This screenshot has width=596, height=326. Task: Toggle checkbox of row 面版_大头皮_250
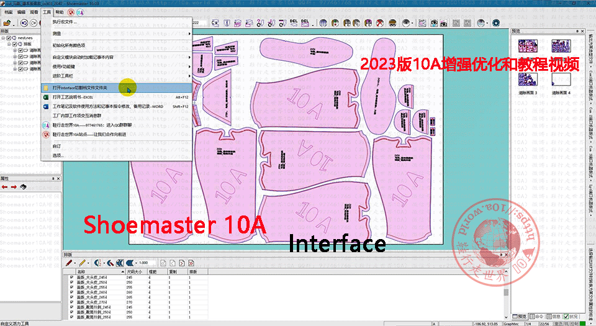tap(71, 283)
